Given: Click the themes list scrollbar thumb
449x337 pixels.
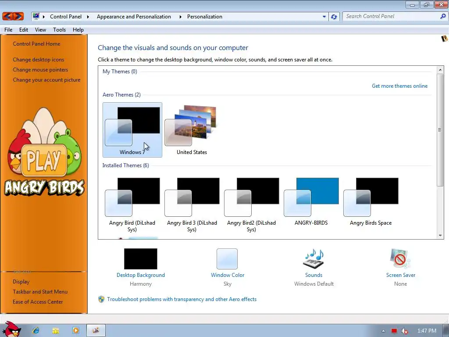Looking at the screenshot, I should 440,130.
